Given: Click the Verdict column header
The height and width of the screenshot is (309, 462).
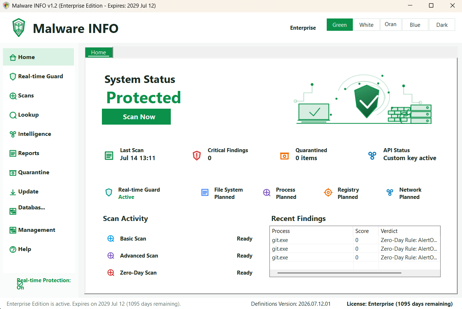Looking at the screenshot, I should [409, 231].
